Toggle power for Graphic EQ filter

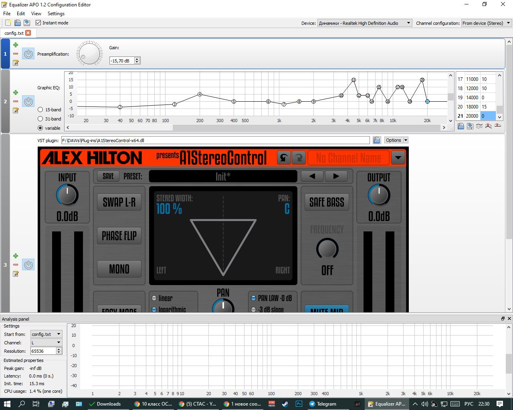click(x=28, y=101)
